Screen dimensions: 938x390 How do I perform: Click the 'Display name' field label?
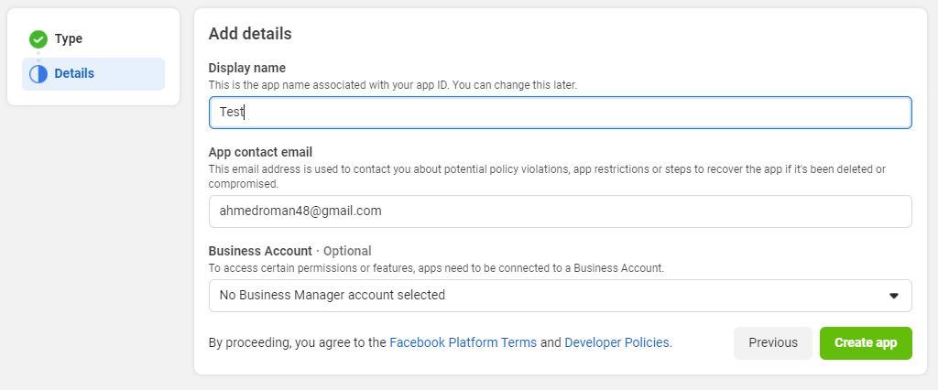(247, 68)
